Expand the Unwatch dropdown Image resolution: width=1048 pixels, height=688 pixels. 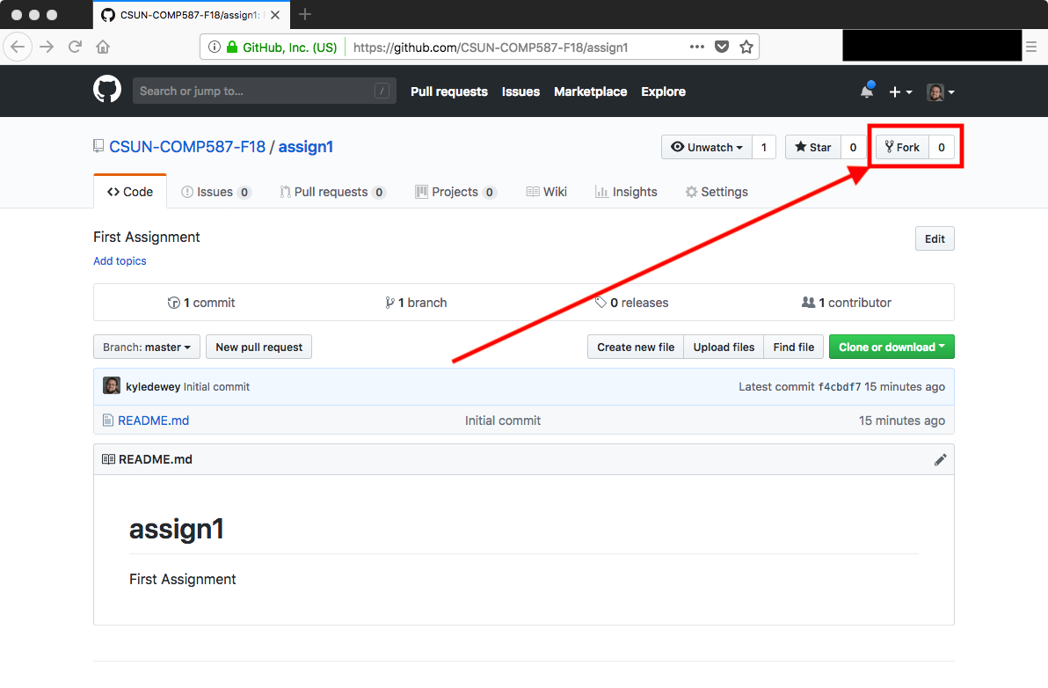click(707, 147)
